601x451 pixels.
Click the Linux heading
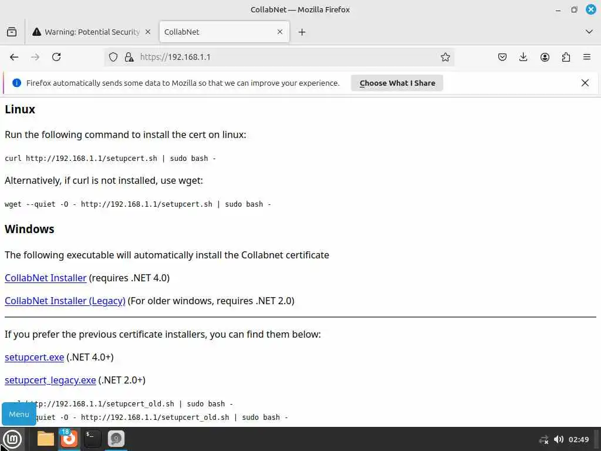click(x=20, y=109)
